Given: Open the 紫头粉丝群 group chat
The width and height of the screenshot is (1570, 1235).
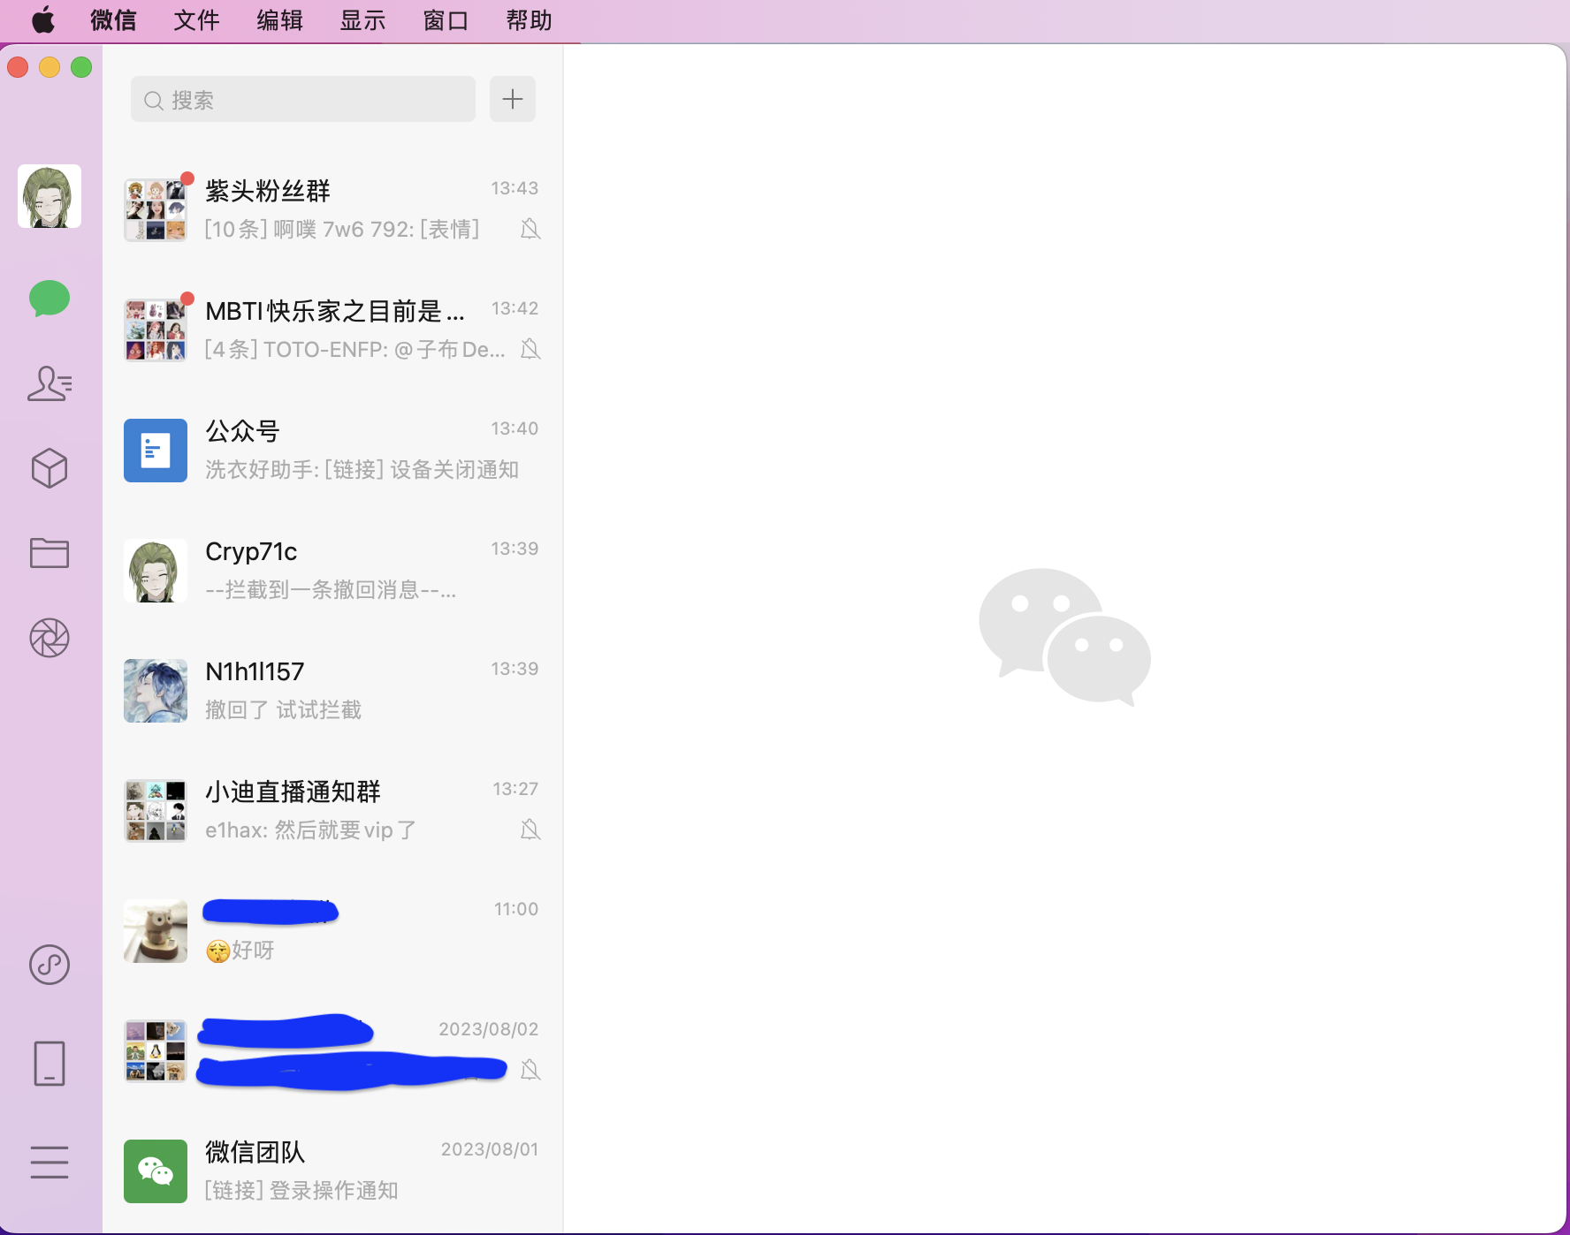Looking at the screenshot, I should point(332,209).
